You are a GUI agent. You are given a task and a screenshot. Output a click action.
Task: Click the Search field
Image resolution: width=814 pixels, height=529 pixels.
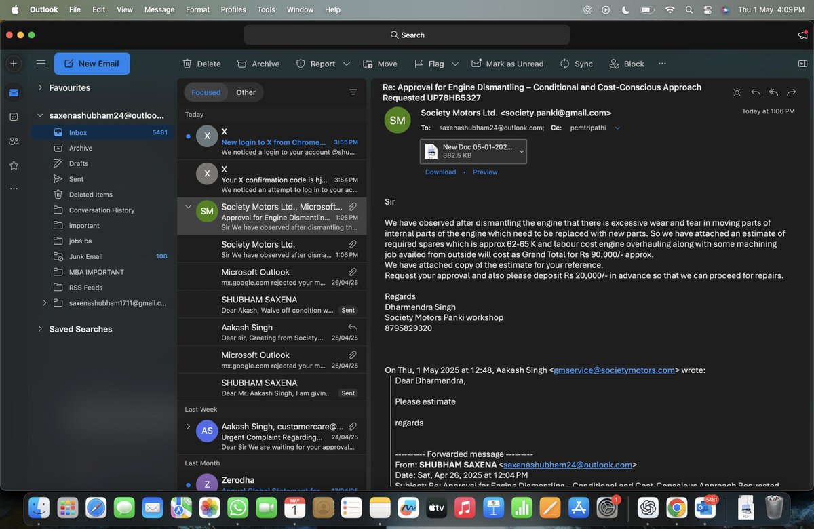click(407, 35)
